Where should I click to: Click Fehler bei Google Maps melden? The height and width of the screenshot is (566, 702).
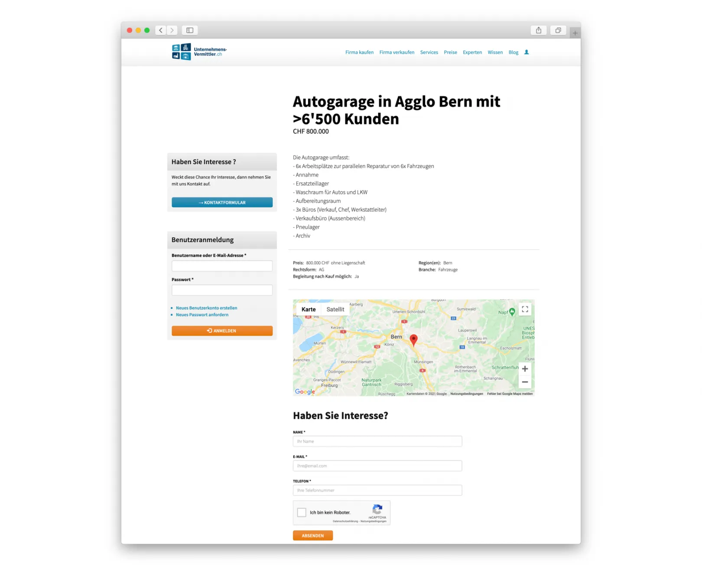tap(510, 394)
